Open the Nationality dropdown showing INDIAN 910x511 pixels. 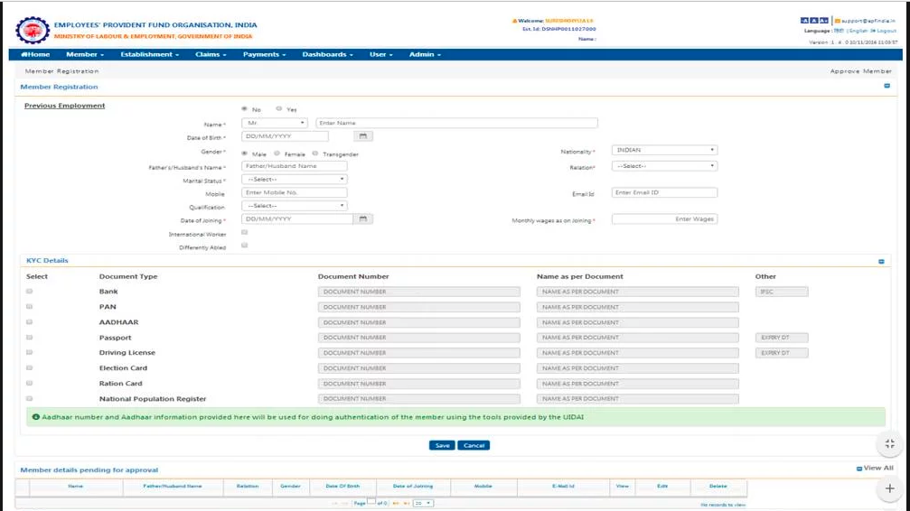[664, 150]
